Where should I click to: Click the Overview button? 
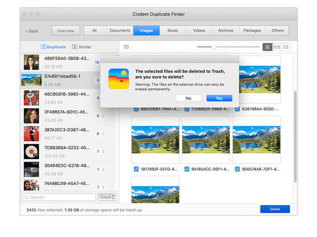[x=66, y=31]
